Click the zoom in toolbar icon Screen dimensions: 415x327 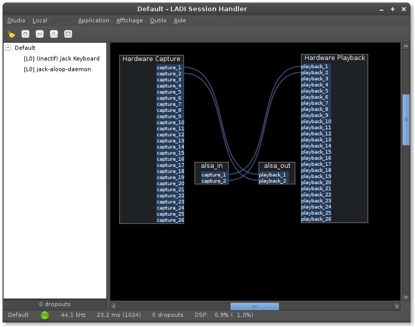click(25, 34)
